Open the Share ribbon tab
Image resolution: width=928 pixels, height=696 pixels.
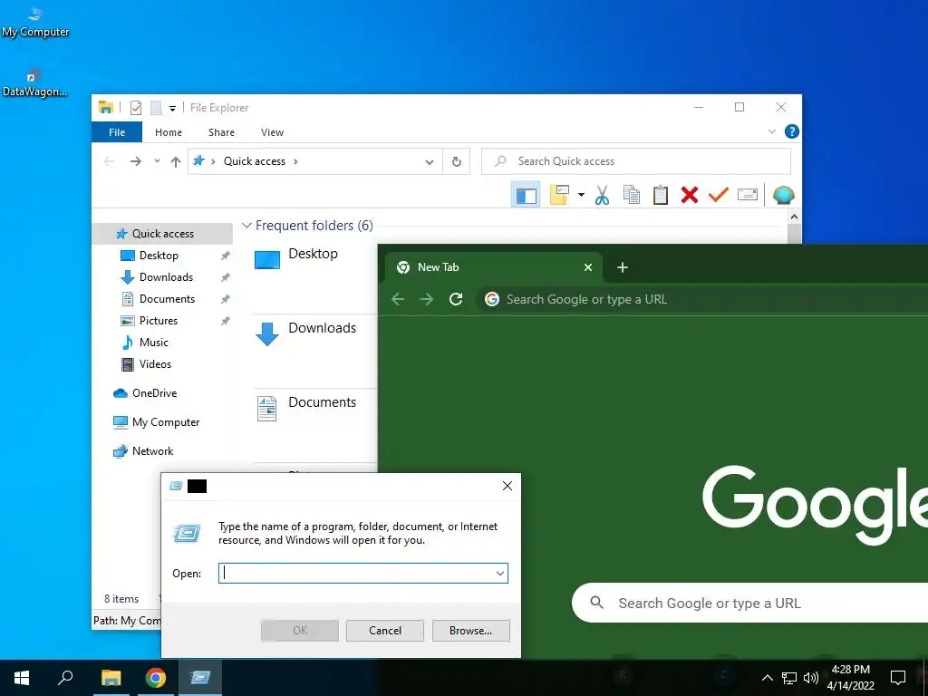point(221,132)
